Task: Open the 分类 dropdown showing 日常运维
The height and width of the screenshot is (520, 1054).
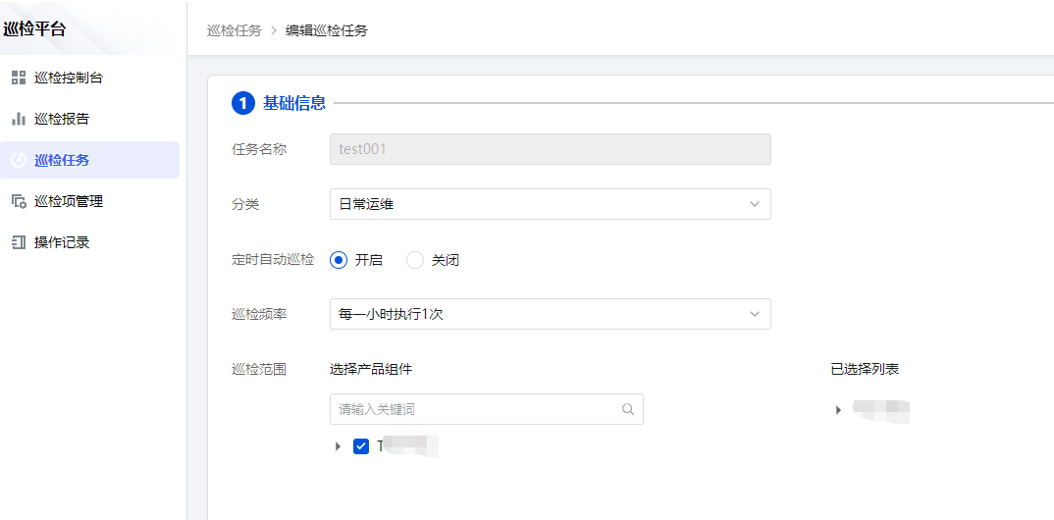Action: [x=550, y=204]
